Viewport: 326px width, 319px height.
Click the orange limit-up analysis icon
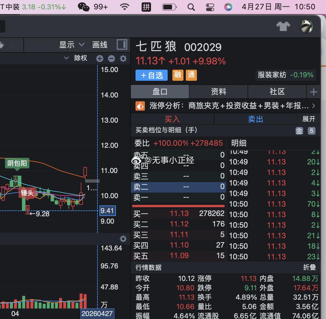click(x=140, y=106)
